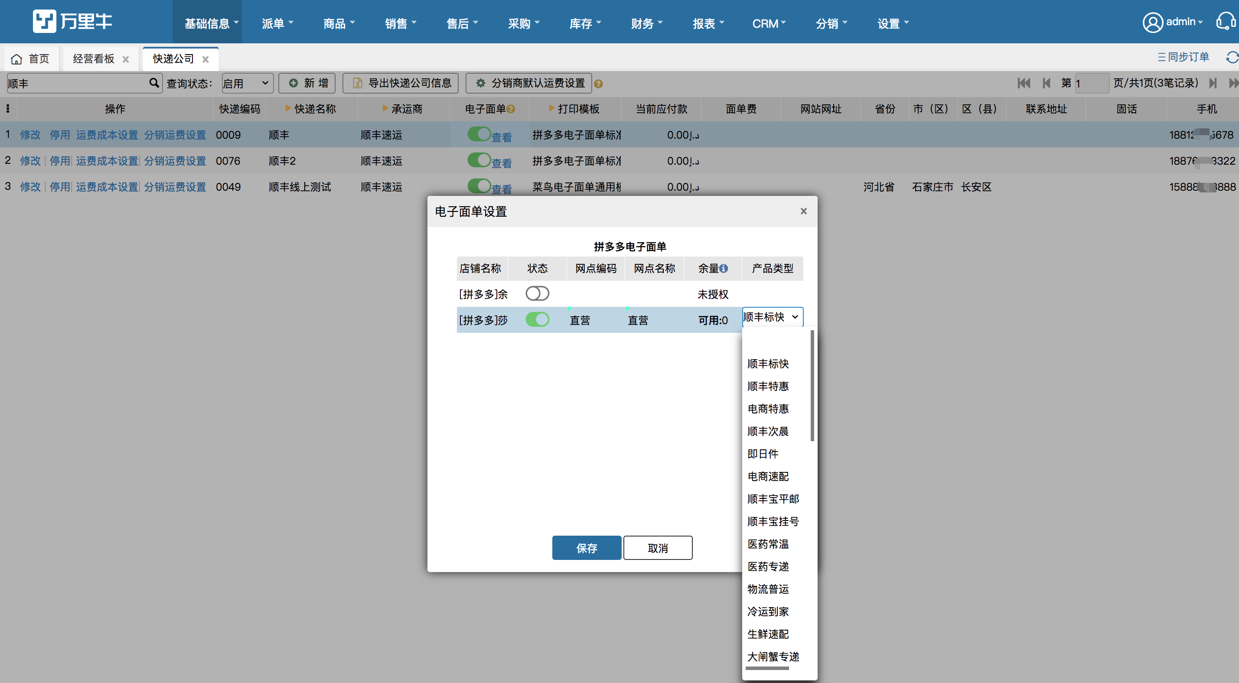The width and height of the screenshot is (1239, 683).
Task: Click 运费成本设置 for 顺丰线上测试 row
Action: point(107,187)
